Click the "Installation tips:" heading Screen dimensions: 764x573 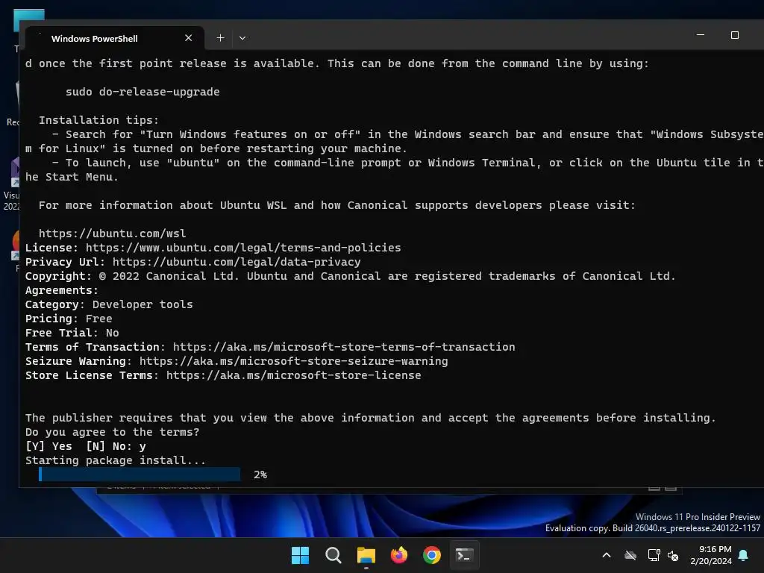click(99, 120)
